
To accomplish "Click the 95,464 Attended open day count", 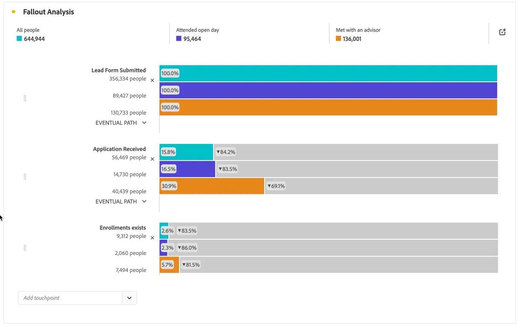I will [192, 39].
